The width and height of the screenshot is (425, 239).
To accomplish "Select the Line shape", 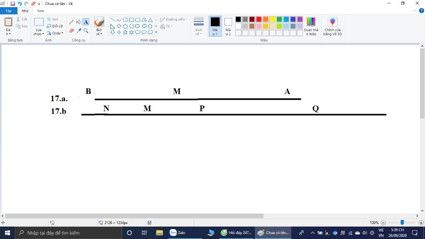I will click(113, 20).
